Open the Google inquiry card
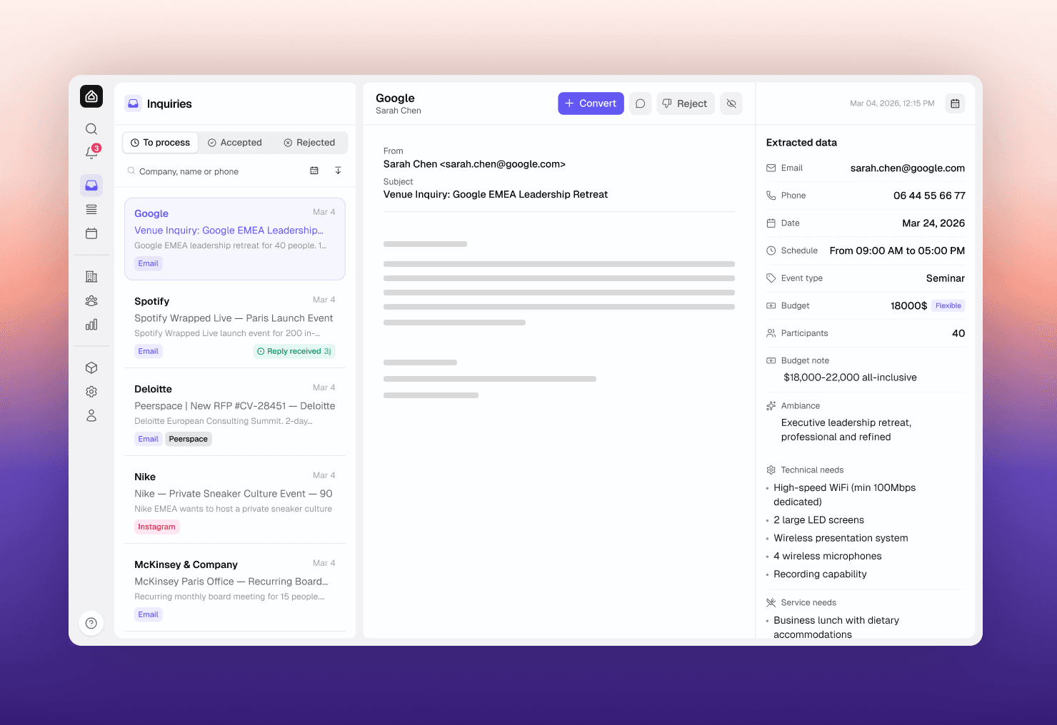 (235, 238)
